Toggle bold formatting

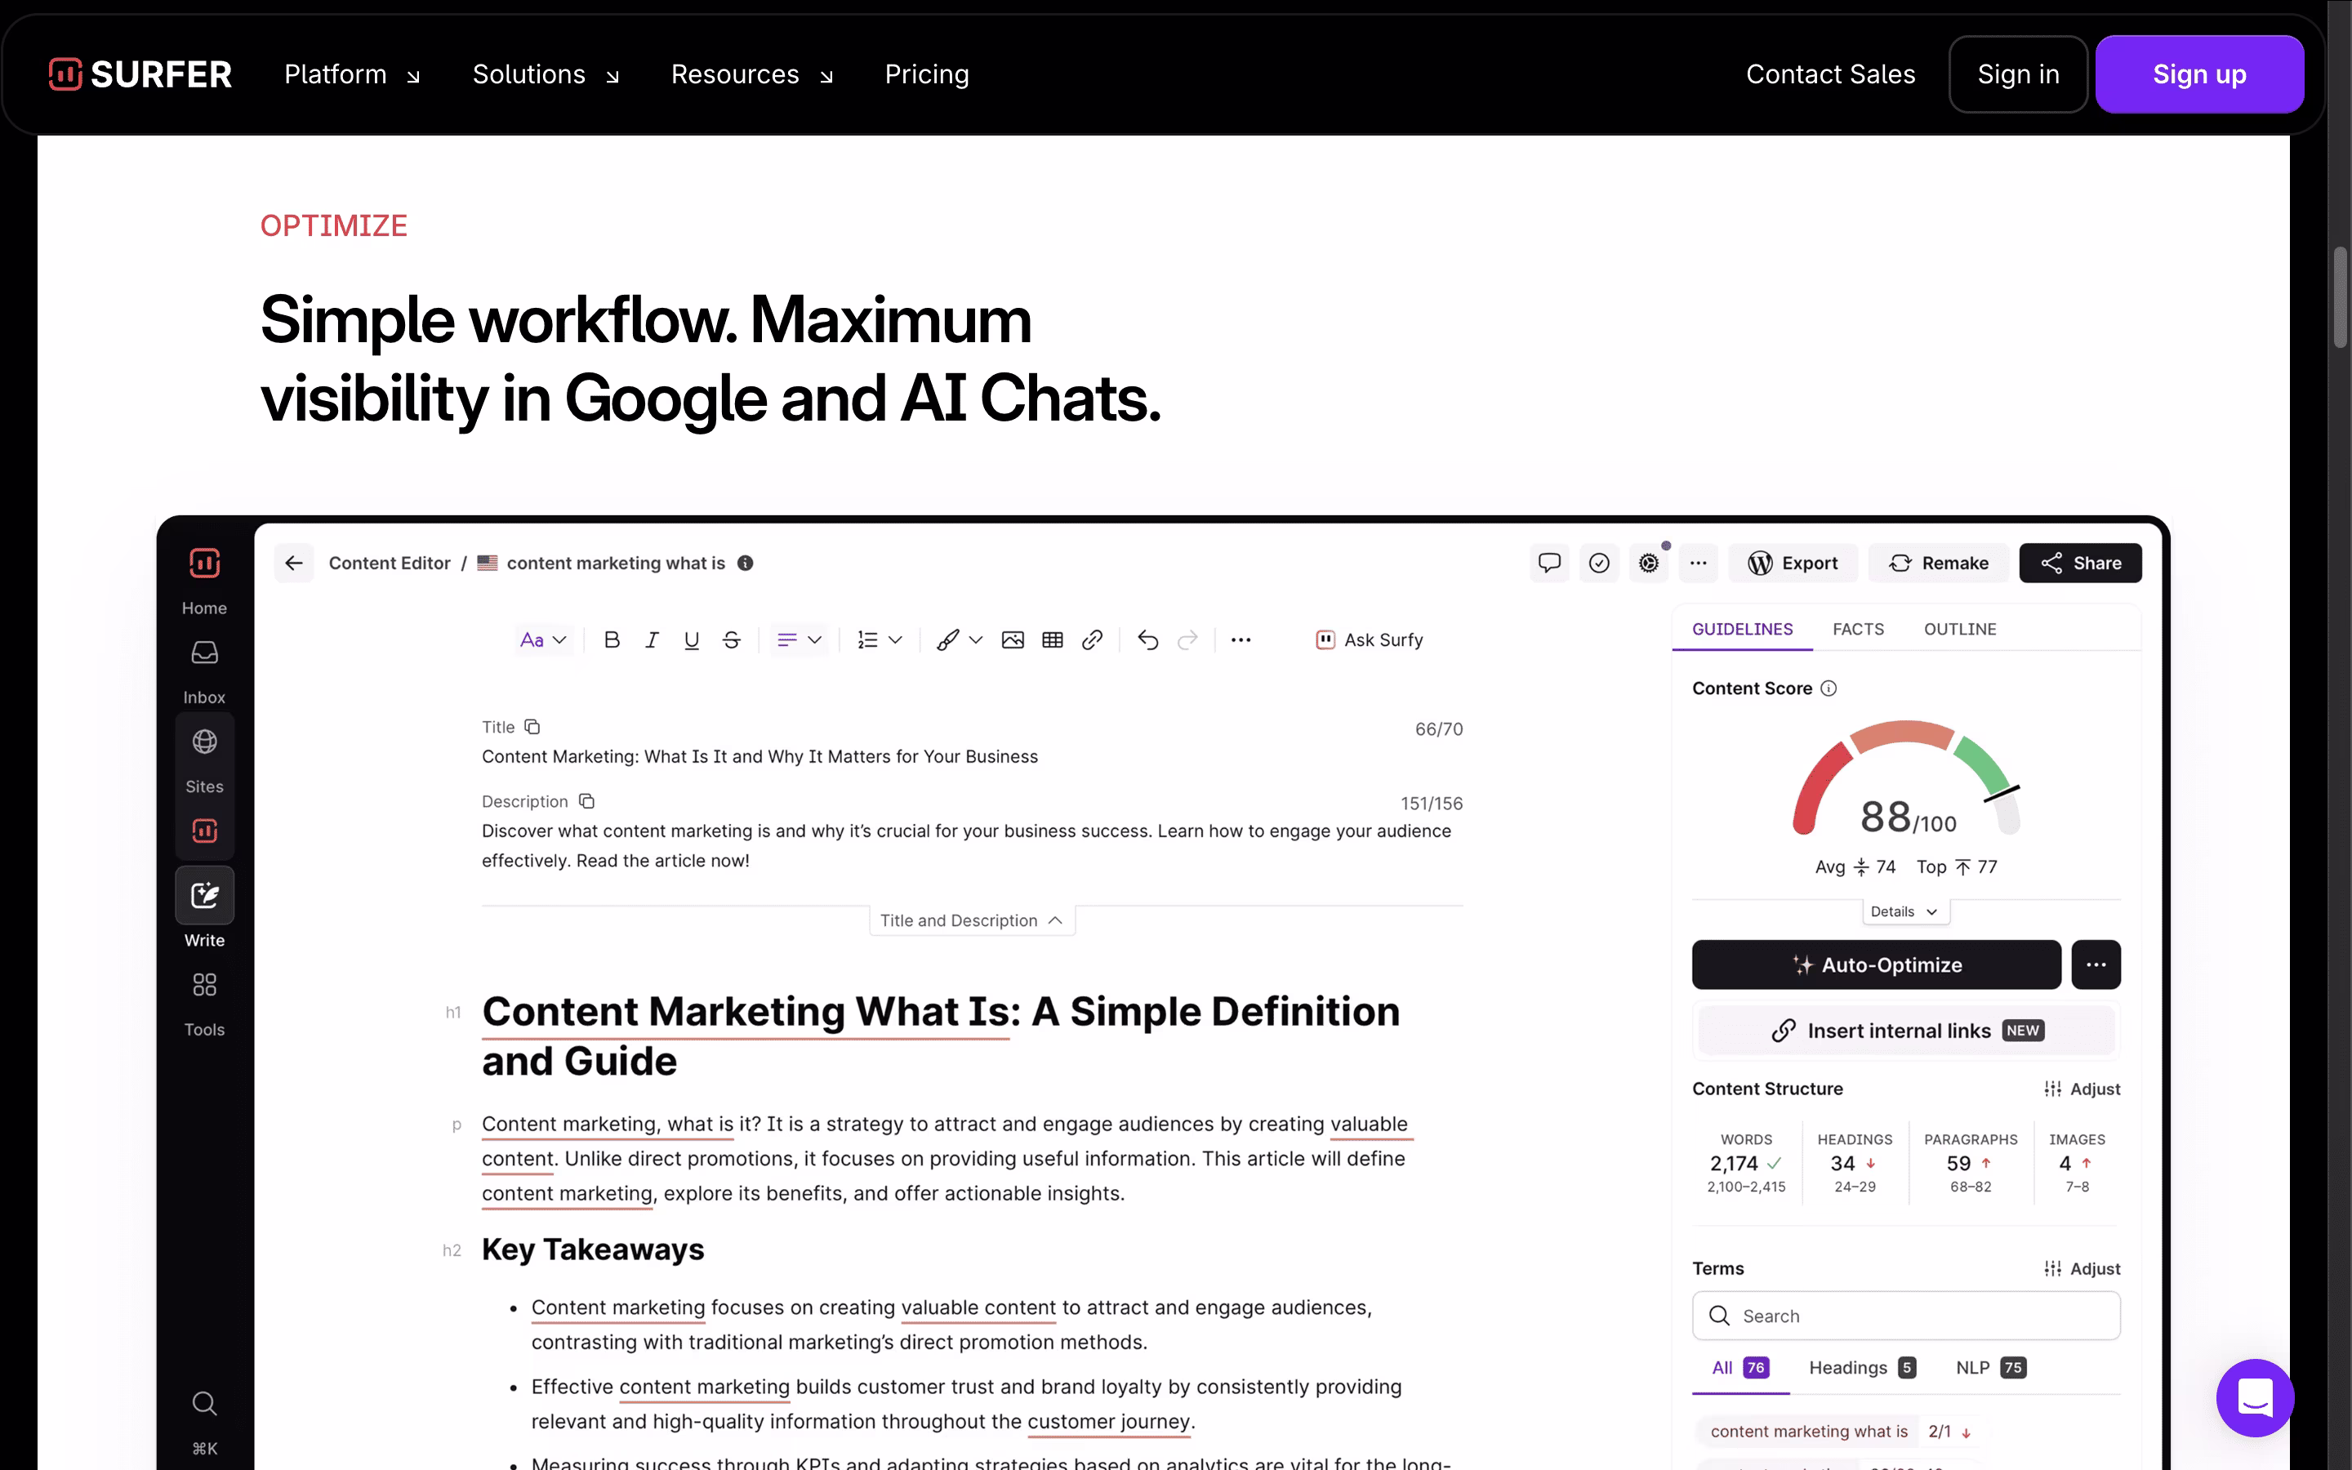click(x=612, y=639)
